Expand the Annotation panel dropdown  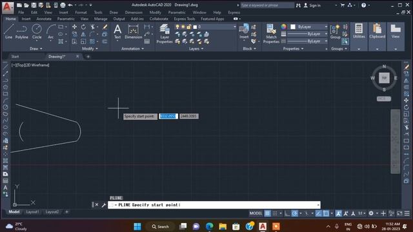[132, 49]
